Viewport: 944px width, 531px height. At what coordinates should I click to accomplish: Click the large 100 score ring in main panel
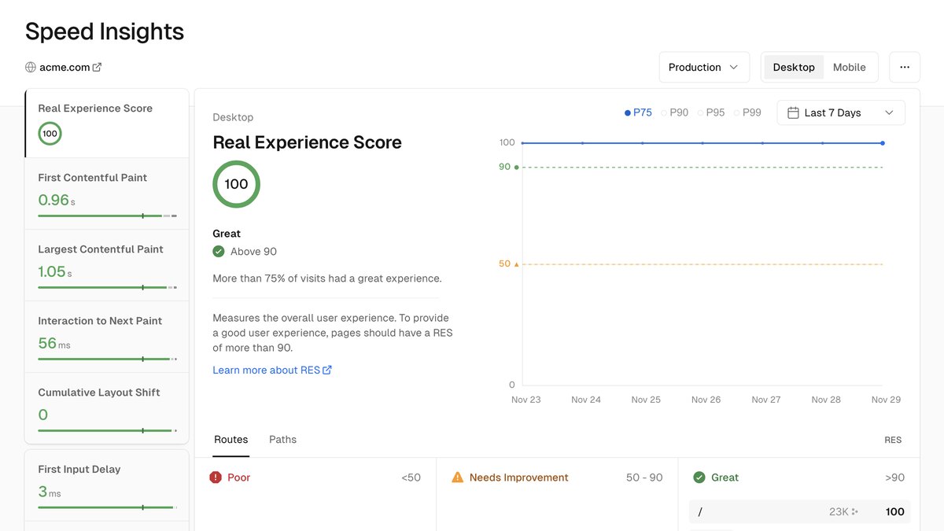click(x=236, y=184)
